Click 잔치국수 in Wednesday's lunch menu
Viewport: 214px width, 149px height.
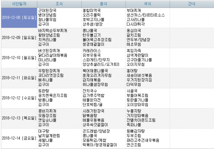(90, 91)
